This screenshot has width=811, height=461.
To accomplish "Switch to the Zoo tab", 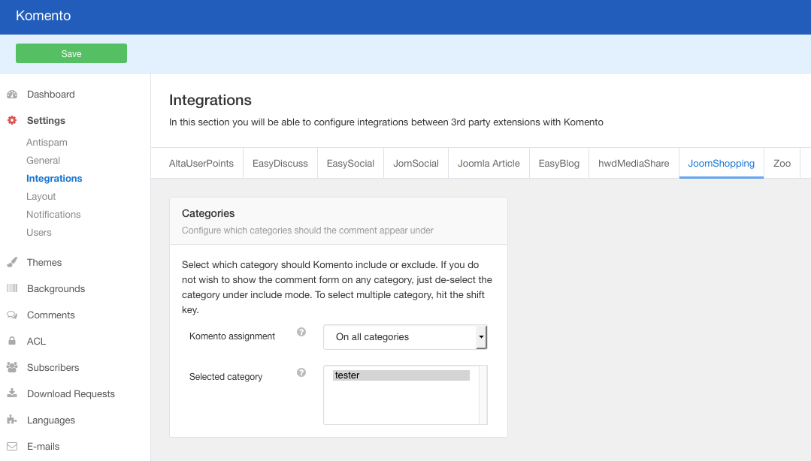I will point(782,164).
